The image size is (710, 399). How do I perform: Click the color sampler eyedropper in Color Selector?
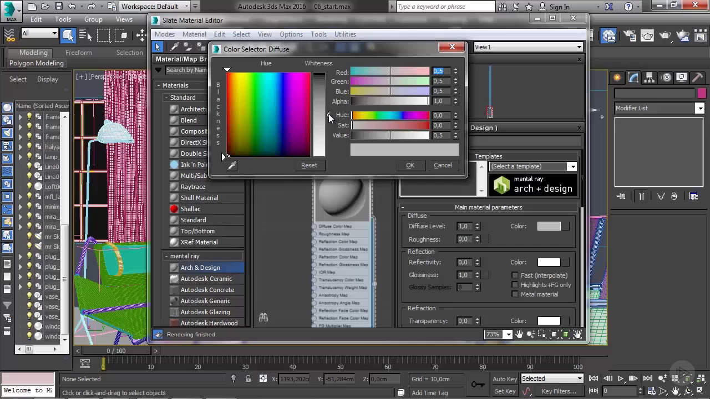(232, 165)
